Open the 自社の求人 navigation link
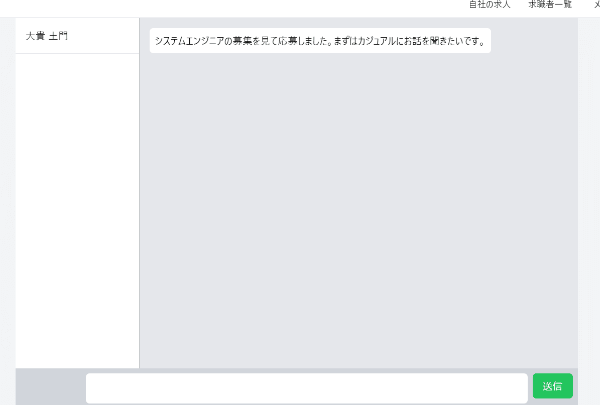The height and width of the screenshot is (405, 600). 490,4
